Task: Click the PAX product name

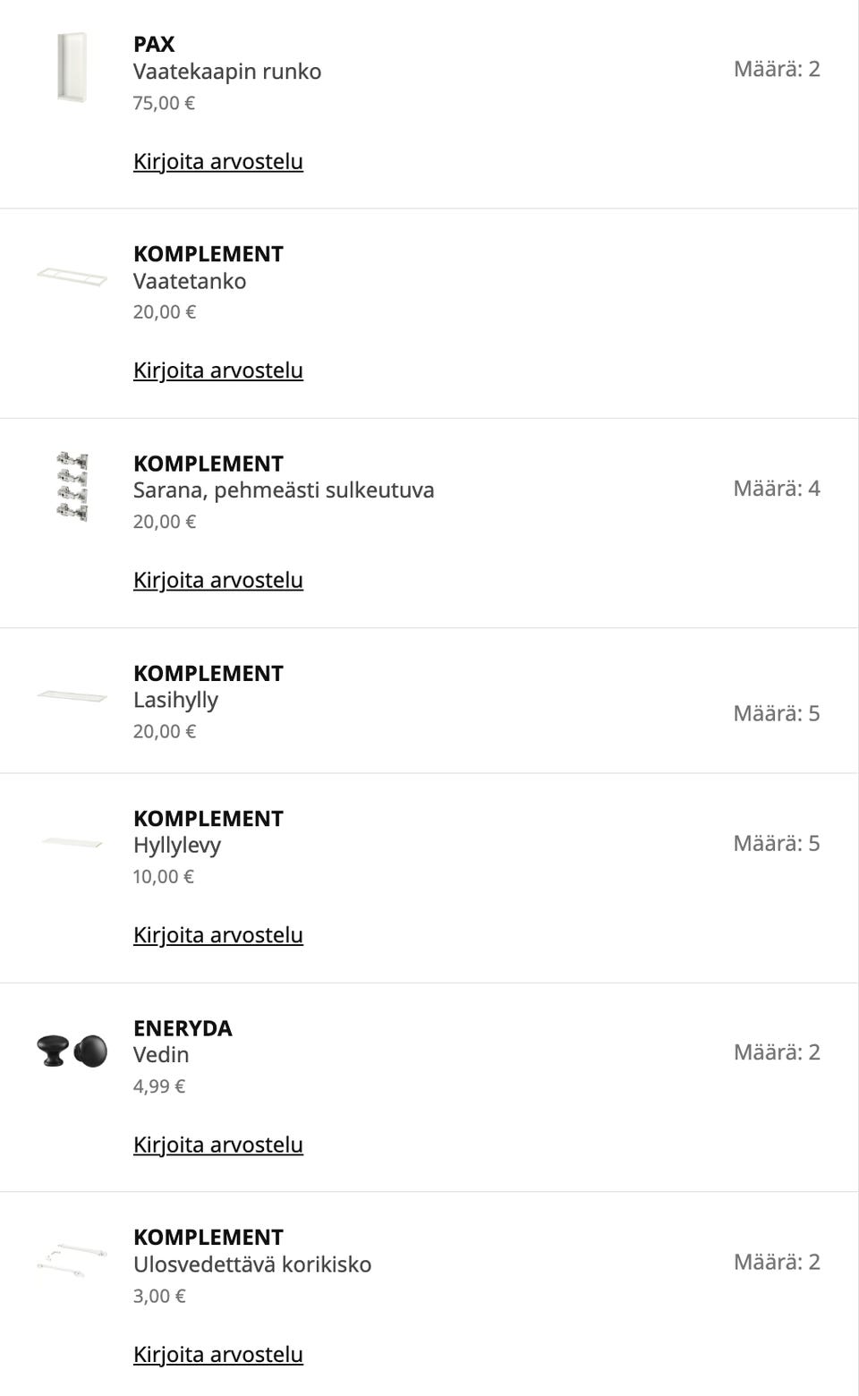Action: (x=154, y=44)
